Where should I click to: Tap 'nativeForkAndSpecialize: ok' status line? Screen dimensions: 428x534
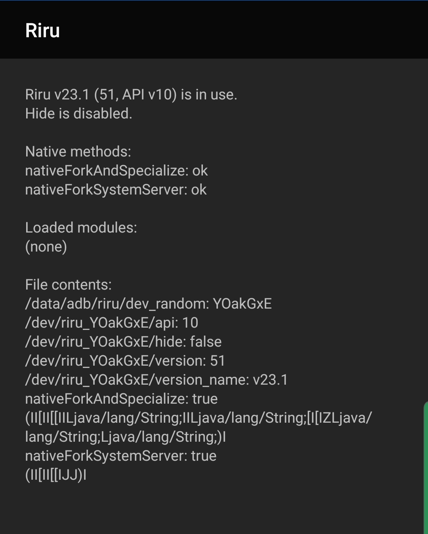click(x=116, y=170)
